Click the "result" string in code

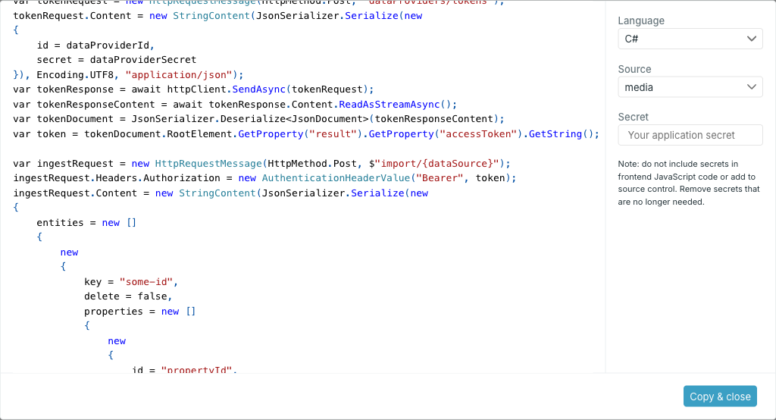pos(333,134)
